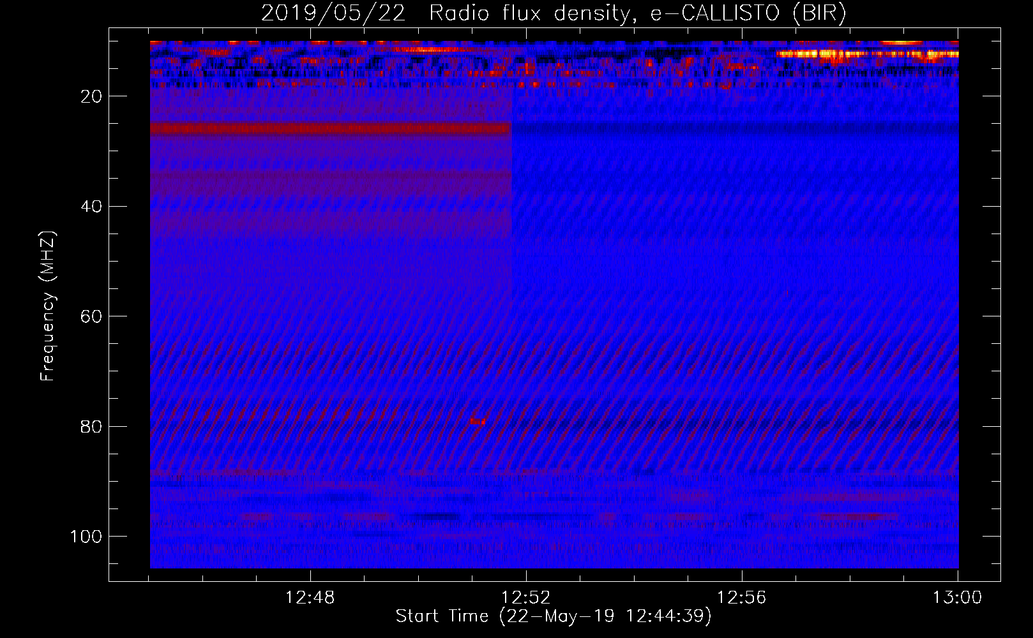Click the '20' frequency tick label
The width and height of the screenshot is (1033, 638).
tap(91, 96)
